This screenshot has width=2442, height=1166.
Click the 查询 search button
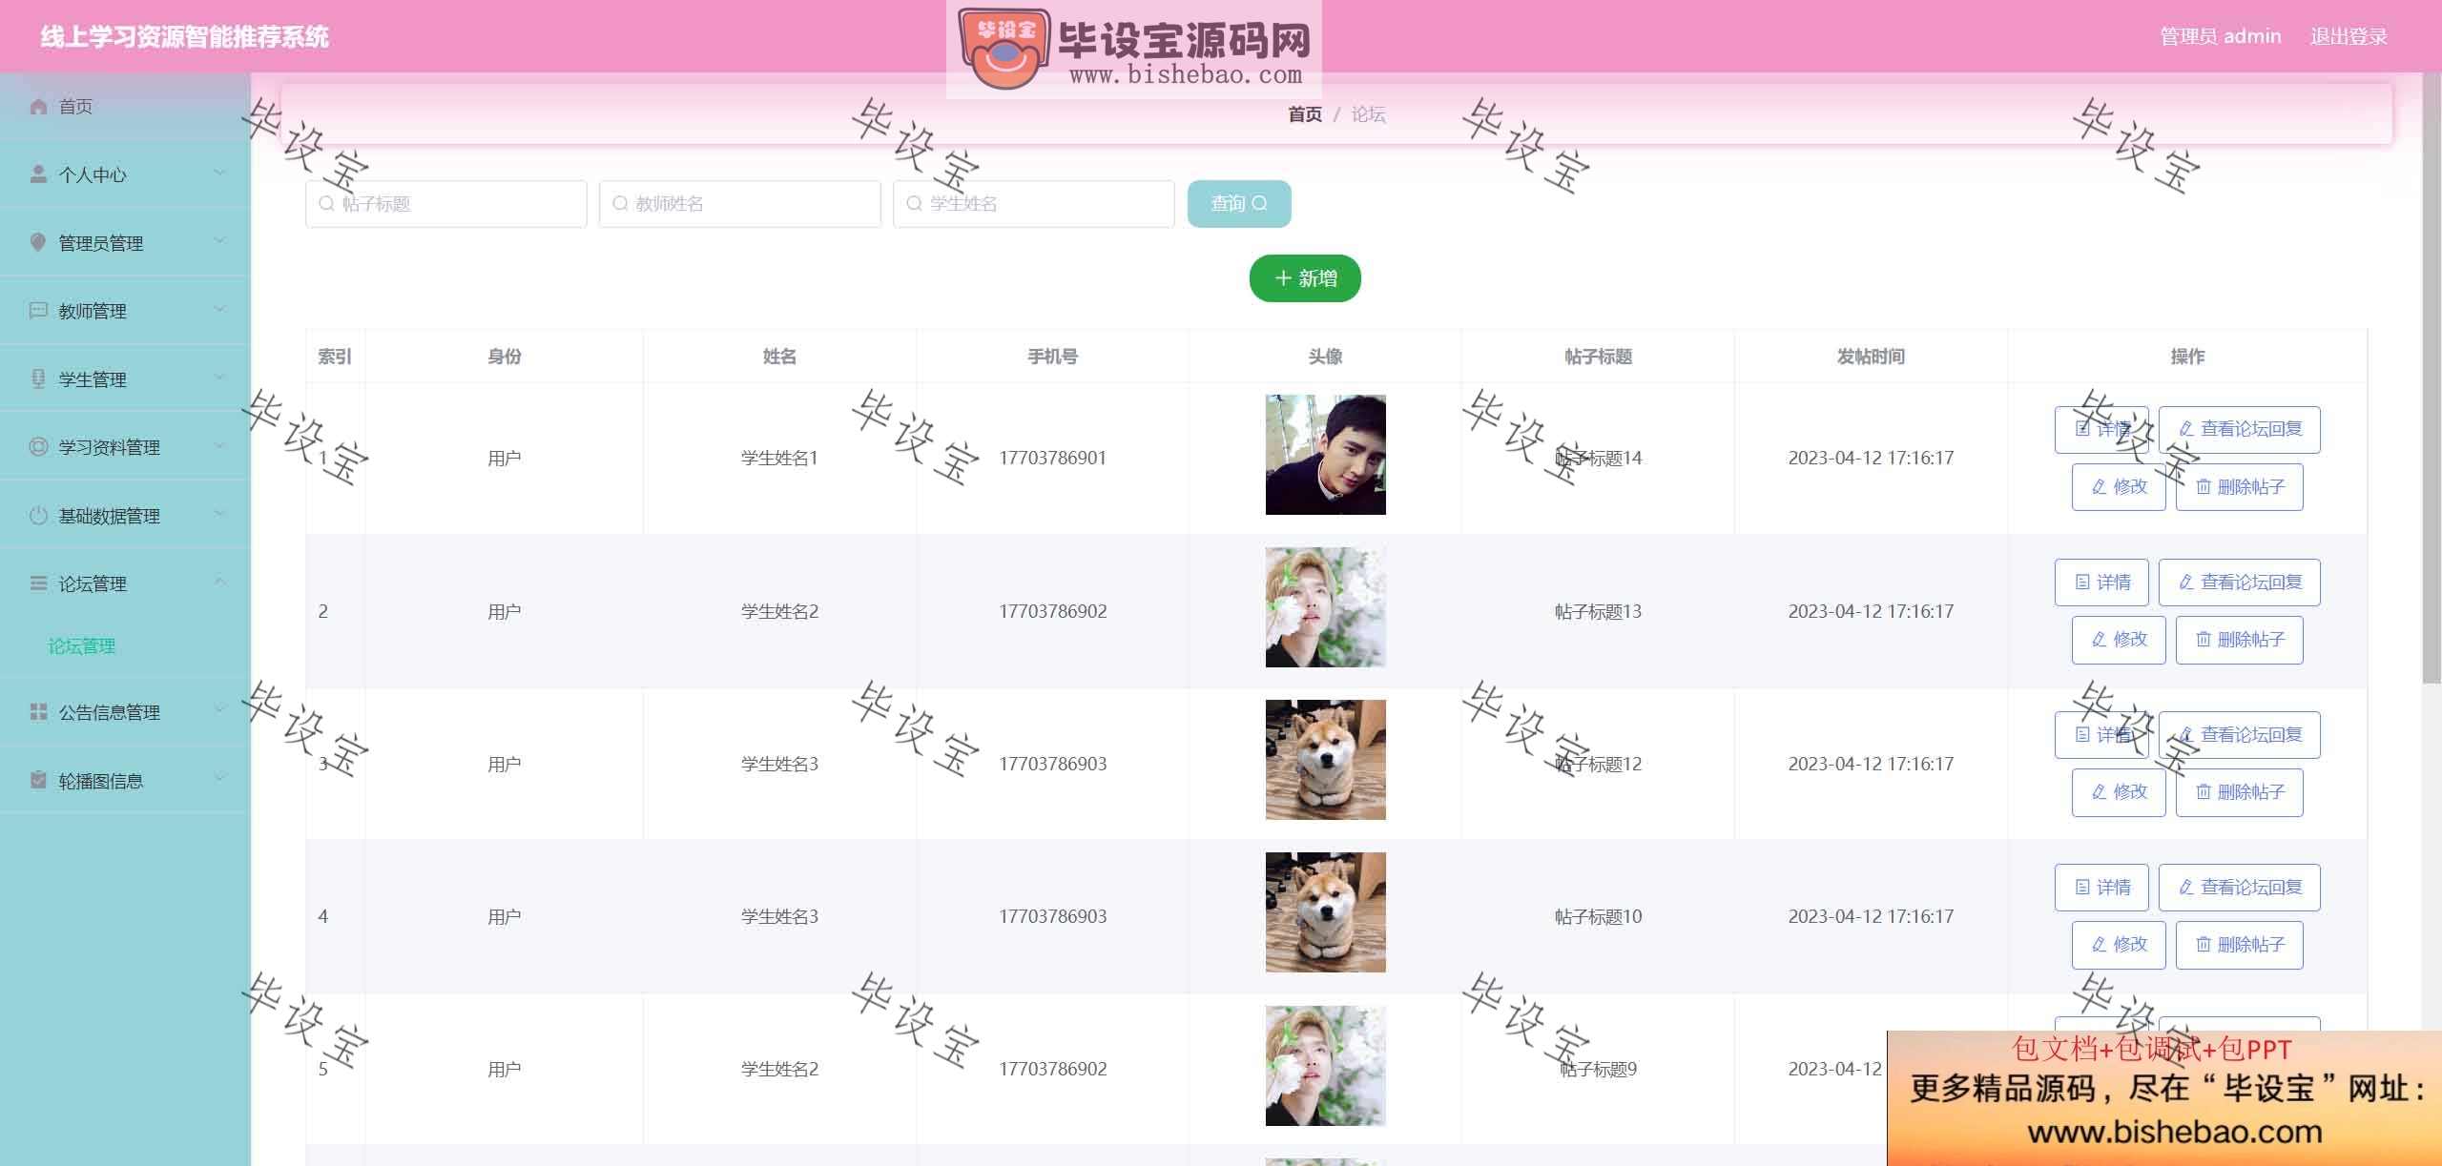(1239, 204)
